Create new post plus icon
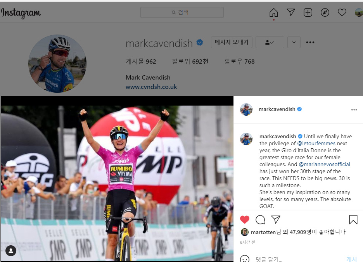This screenshot has height=262, width=363. pos(308,12)
